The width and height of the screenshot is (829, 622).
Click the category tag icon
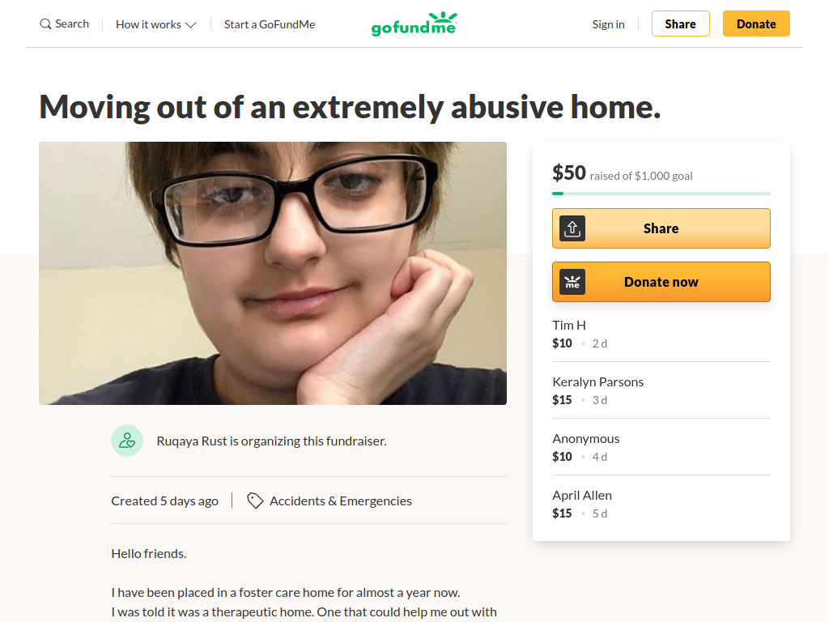click(255, 501)
